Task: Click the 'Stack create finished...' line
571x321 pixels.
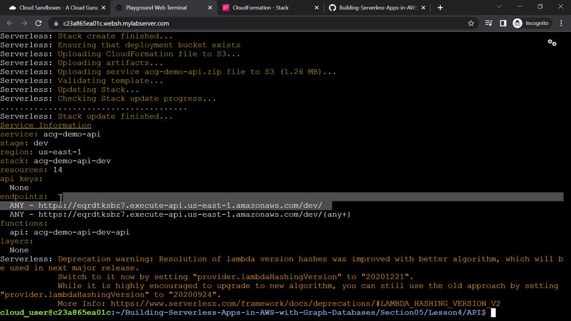Action: [x=86, y=36]
